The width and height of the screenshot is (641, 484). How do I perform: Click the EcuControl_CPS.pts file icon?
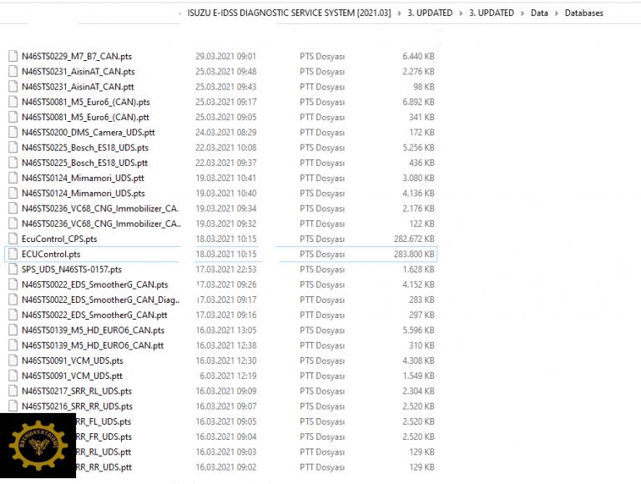tap(13, 239)
